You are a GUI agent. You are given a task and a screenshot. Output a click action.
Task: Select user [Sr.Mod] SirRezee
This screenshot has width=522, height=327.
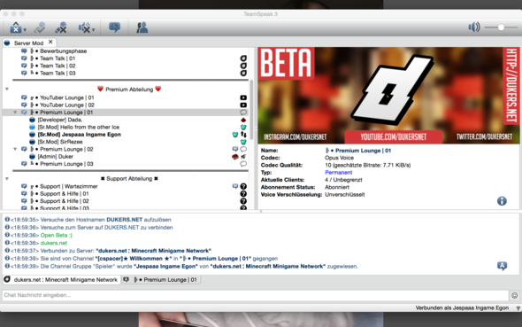60,142
